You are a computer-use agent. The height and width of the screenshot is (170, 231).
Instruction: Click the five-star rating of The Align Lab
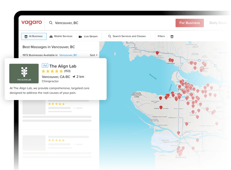pyautogui.click(x=52, y=71)
